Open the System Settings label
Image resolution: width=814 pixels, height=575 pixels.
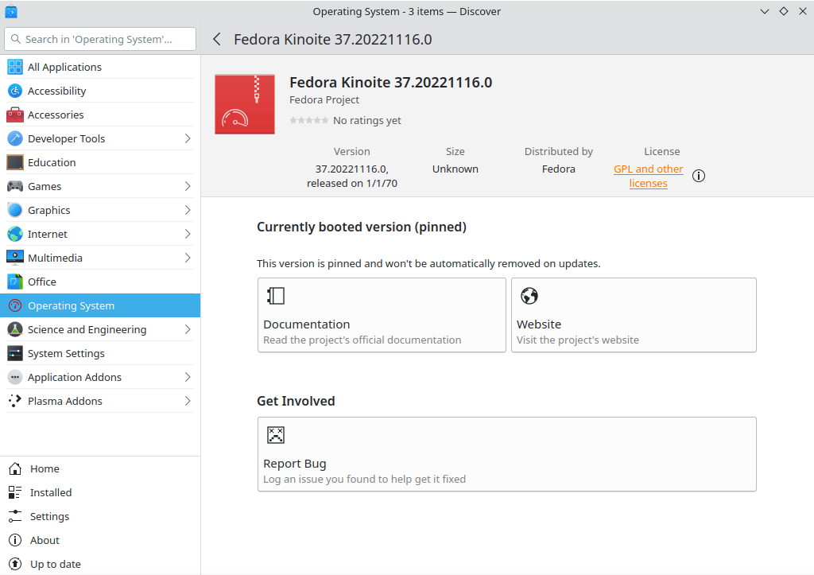coord(67,354)
